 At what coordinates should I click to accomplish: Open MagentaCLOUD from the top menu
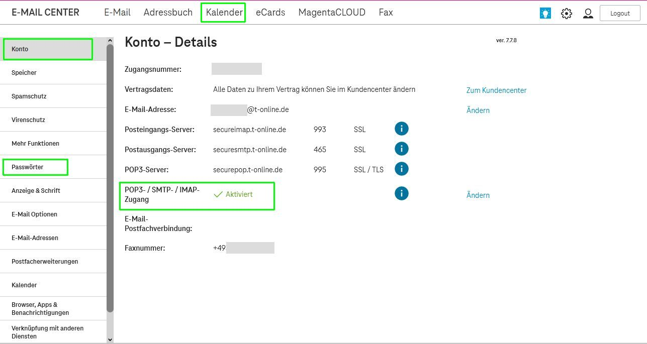pyautogui.click(x=332, y=13)
